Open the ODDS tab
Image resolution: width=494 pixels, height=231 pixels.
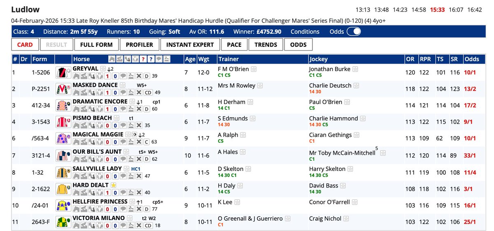[x=298, y=45]
